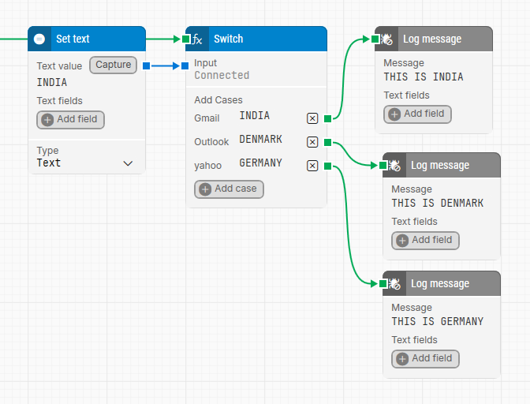
Task: Click the blue Input connector on Switch
Action: tap(185, 65)
